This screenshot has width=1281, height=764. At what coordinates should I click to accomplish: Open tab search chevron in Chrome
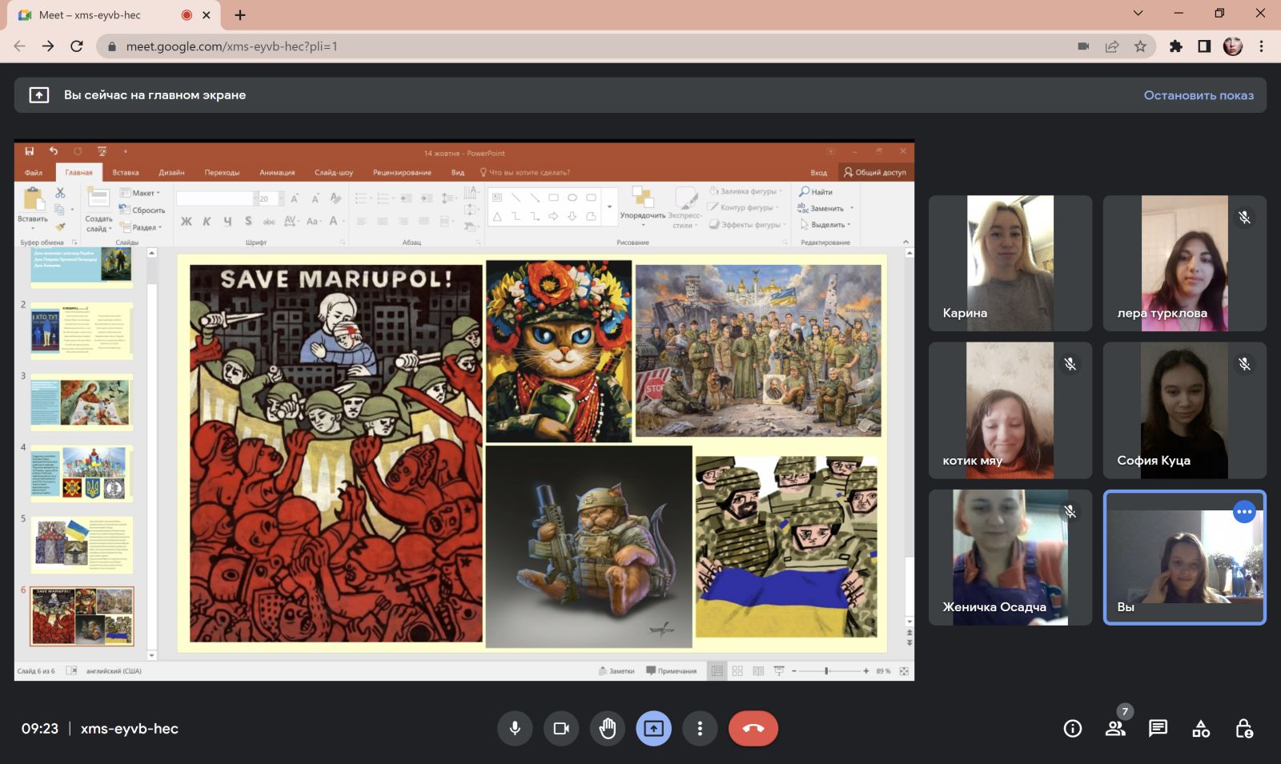coord(1138,13)
